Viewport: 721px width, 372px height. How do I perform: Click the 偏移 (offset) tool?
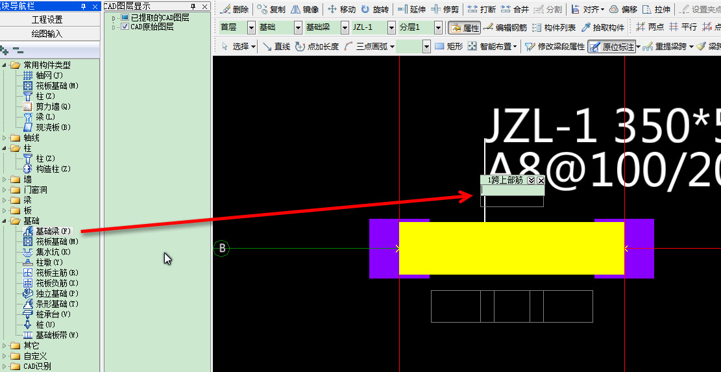[x=623, y=10]
